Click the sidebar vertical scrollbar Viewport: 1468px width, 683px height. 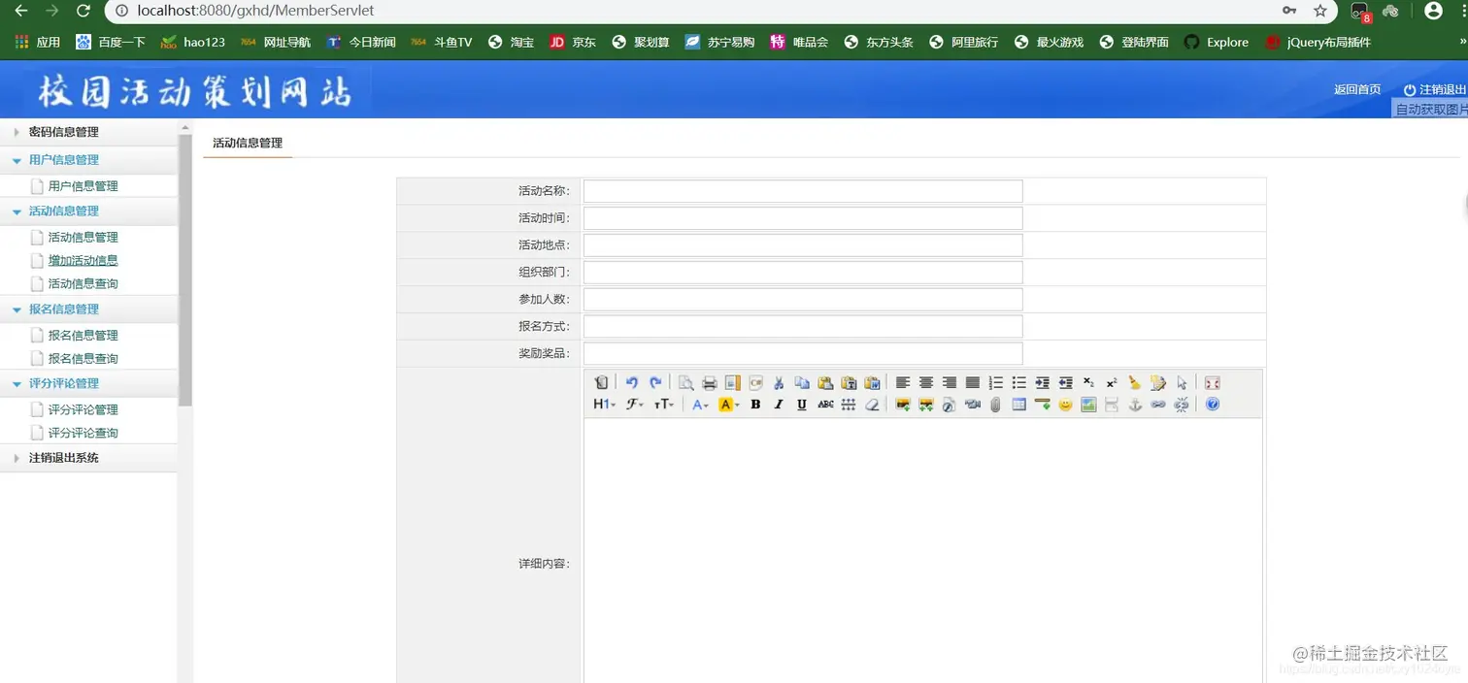point(185,270)
